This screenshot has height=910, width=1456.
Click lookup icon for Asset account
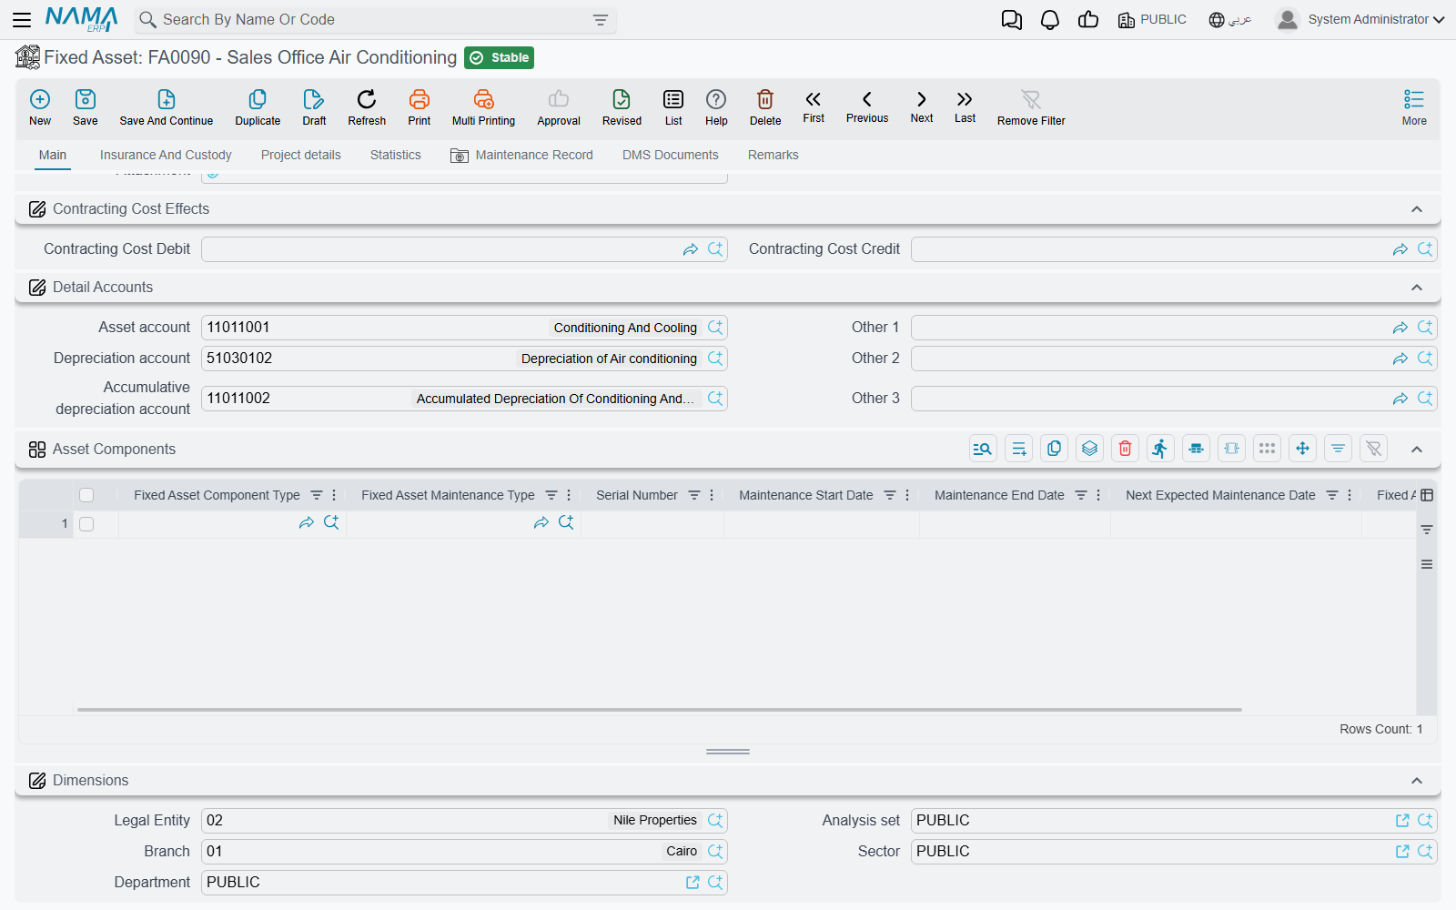tap(715, 328)
